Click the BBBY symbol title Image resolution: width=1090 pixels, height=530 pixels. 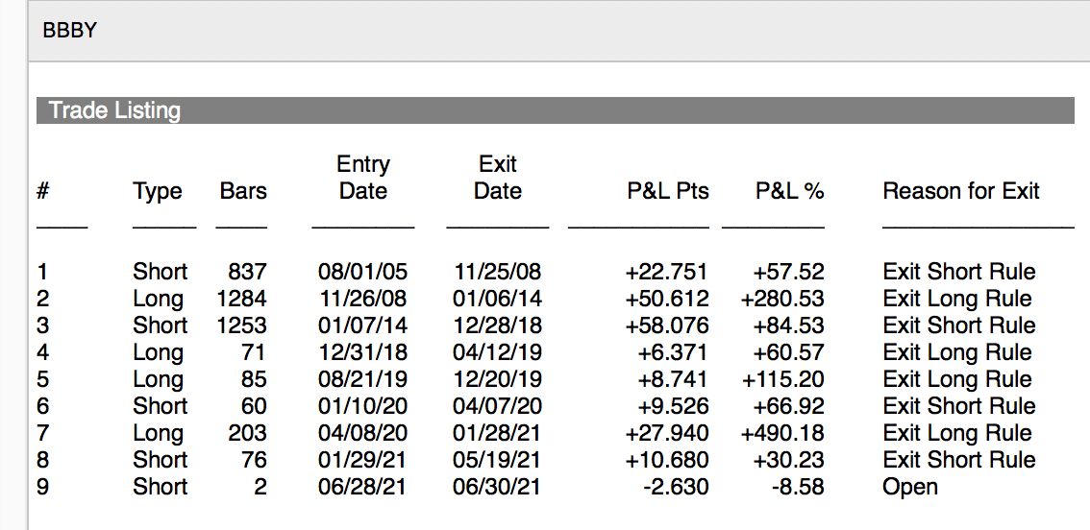point(70,31)
